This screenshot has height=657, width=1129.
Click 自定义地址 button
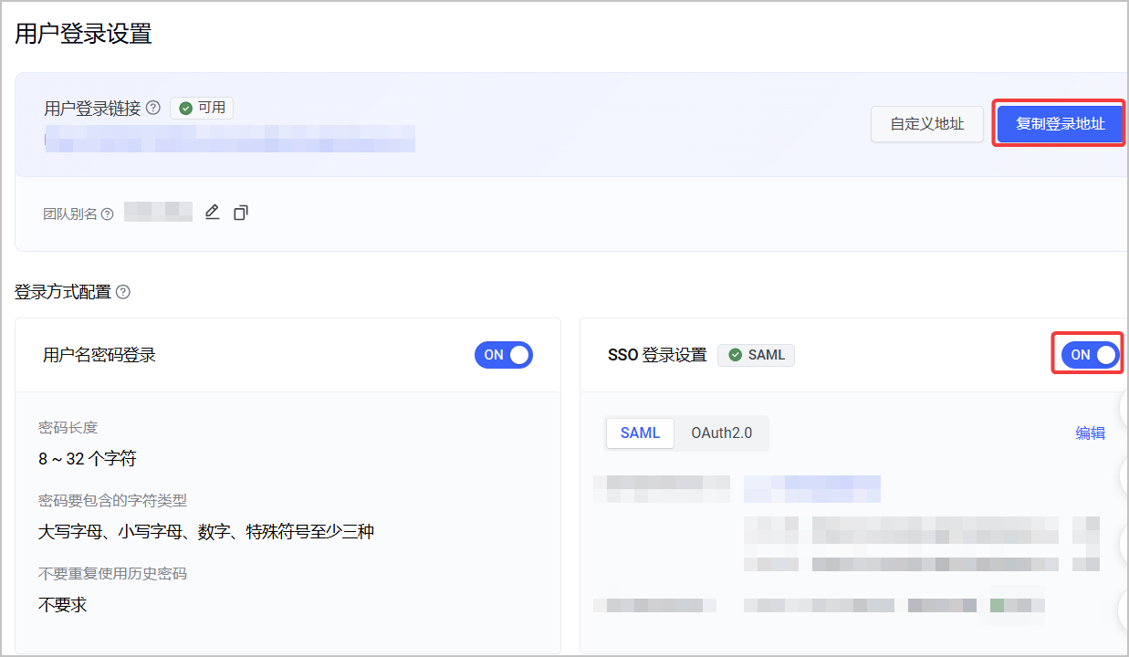point(927,124)
